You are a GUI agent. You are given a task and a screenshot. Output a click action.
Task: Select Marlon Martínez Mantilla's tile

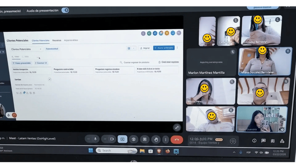click(x=211, y=62)
